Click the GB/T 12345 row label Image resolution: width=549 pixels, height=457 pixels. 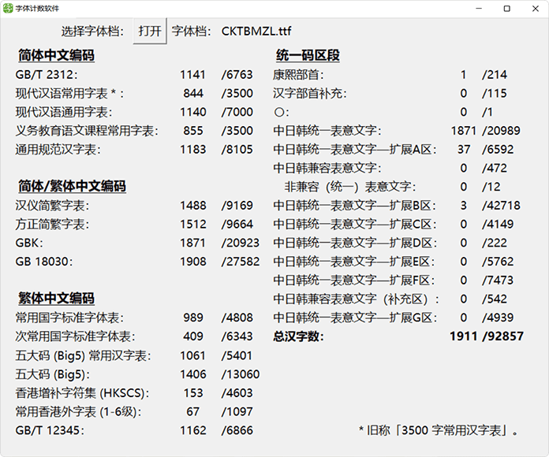50,429
